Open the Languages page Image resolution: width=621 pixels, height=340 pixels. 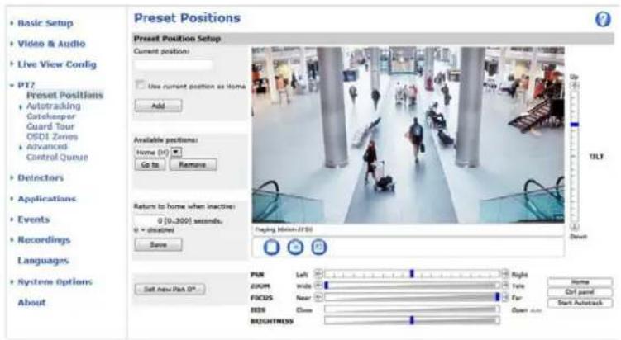pos(43,261)
